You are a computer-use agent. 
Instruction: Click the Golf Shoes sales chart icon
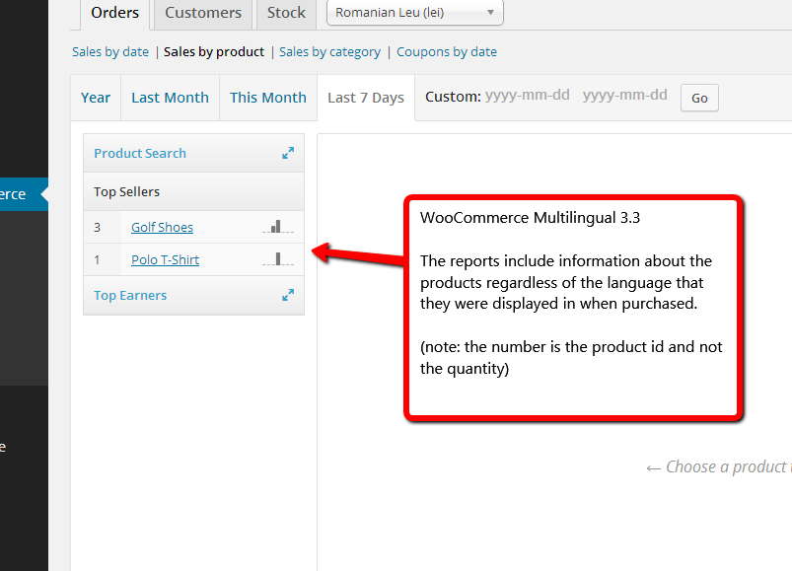pyautogui.click(x=278, y=227)
